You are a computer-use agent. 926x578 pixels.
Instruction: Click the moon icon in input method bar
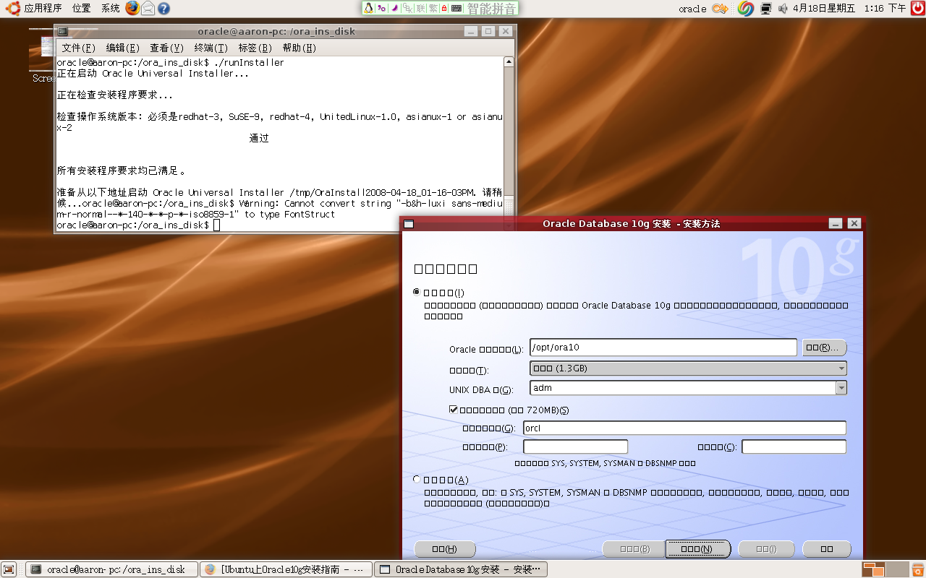click(394, 9)
